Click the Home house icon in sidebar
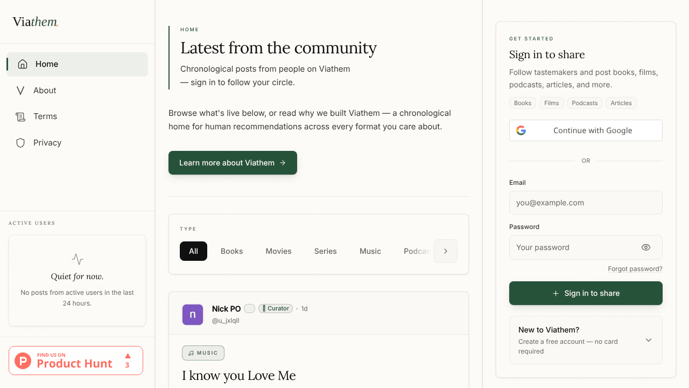Viewport: 689px width, 388px height. click(x=23, y=64)
